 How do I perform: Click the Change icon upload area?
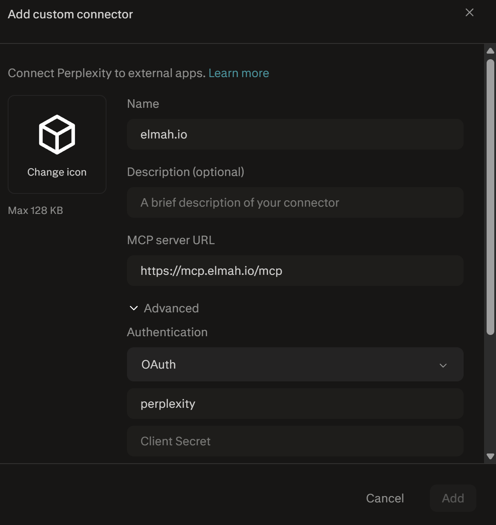pos(57,144)
